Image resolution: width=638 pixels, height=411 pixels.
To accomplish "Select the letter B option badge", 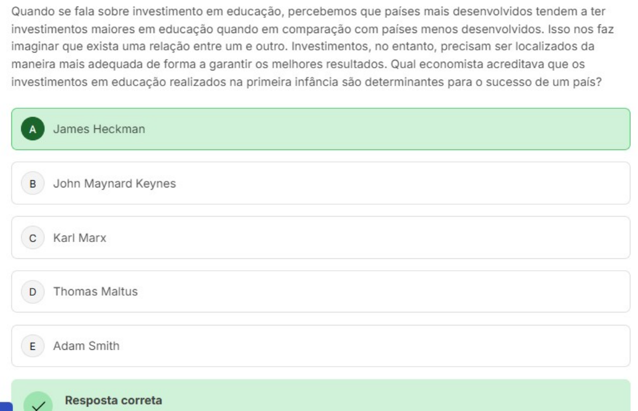I will [x=32, y=184].
